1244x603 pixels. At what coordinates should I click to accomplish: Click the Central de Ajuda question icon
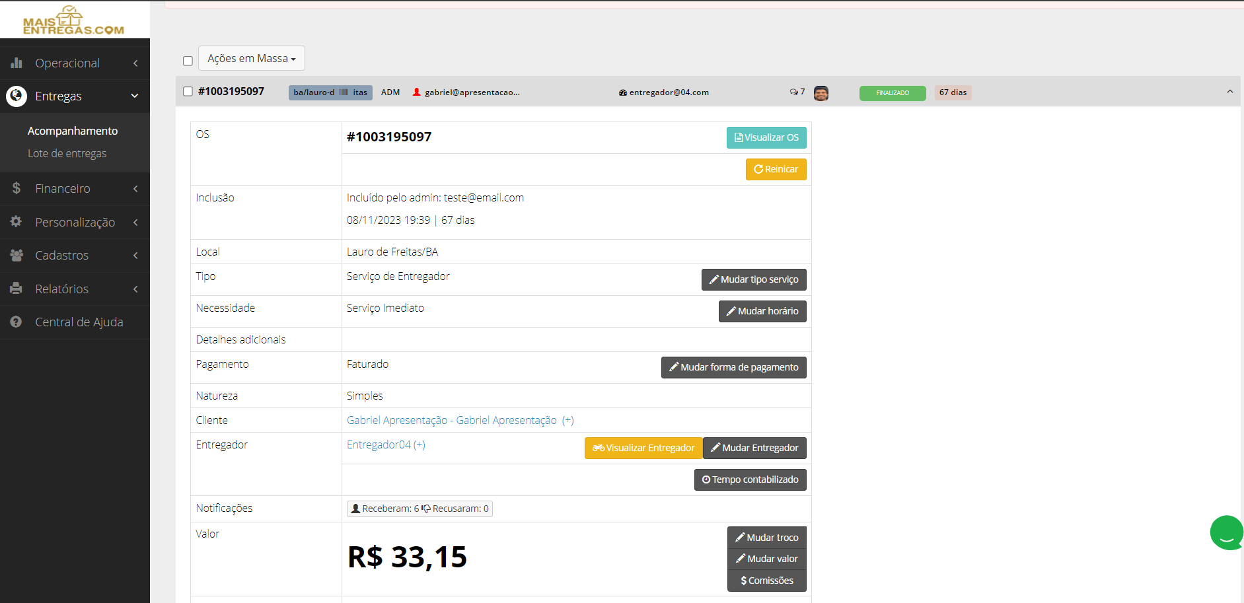tap(17, 322)
